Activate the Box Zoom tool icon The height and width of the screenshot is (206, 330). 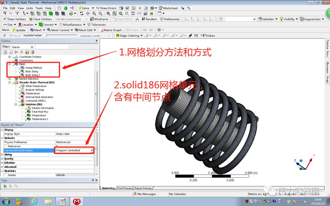(115, 14)
